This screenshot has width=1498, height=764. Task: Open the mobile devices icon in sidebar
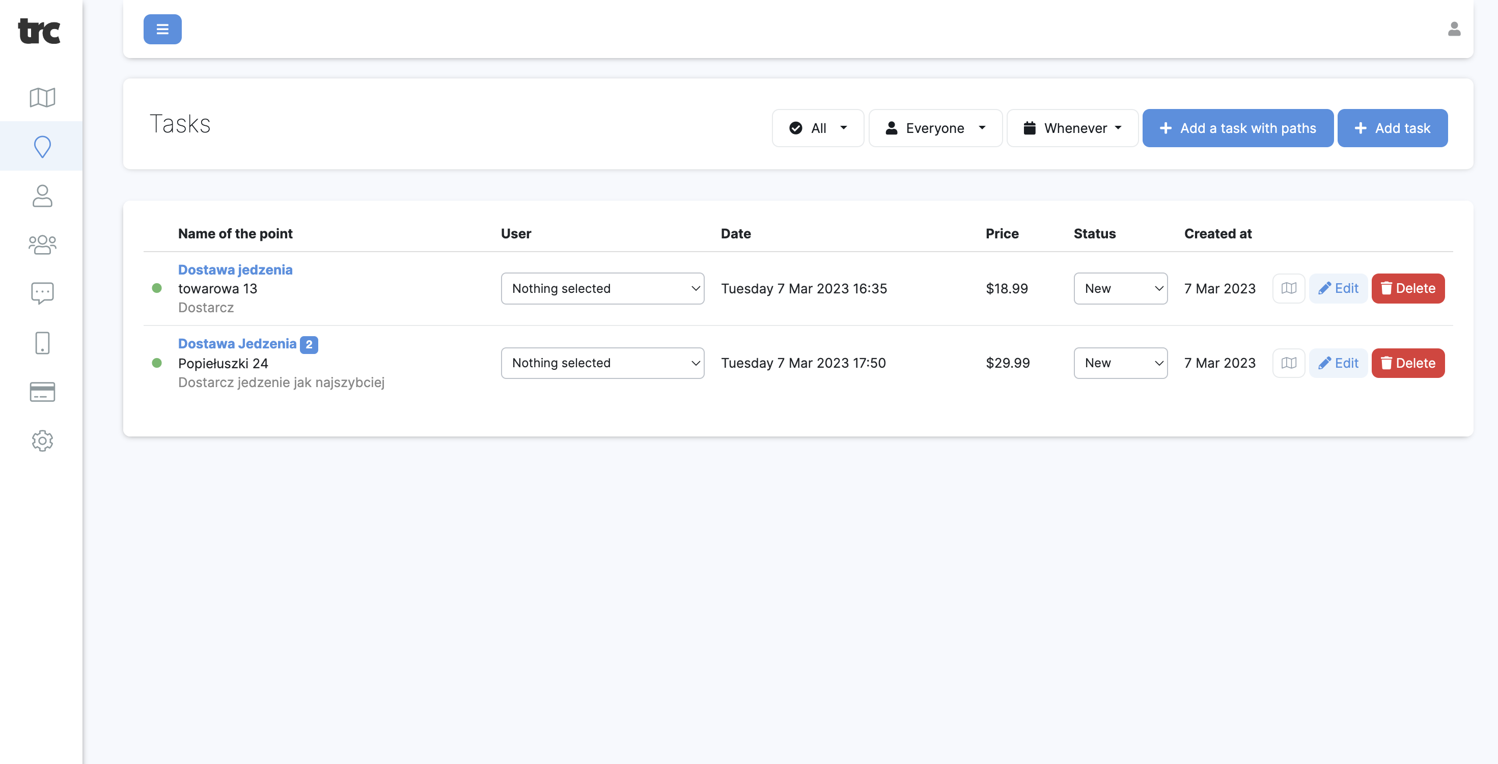[42, 343]
